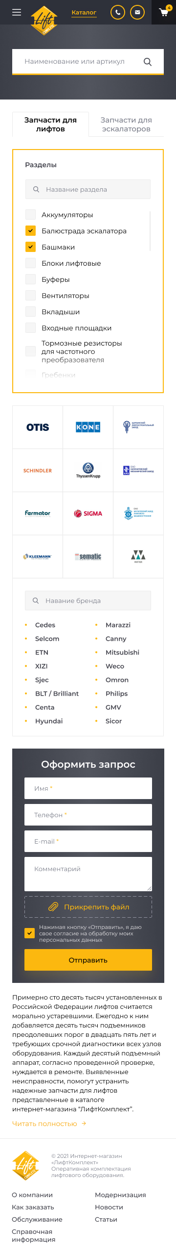This screenshot has height=1254, width=176.
Task: Open the hamburger menu
Action: coord(17,12)
